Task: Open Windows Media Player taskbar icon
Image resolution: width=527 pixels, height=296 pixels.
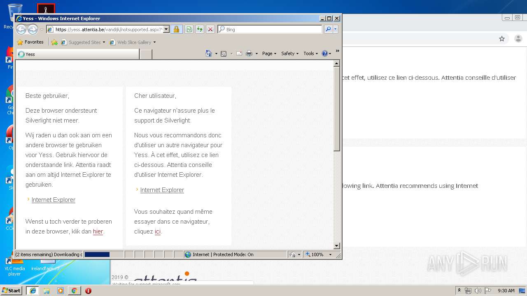Action: (61, 291)
